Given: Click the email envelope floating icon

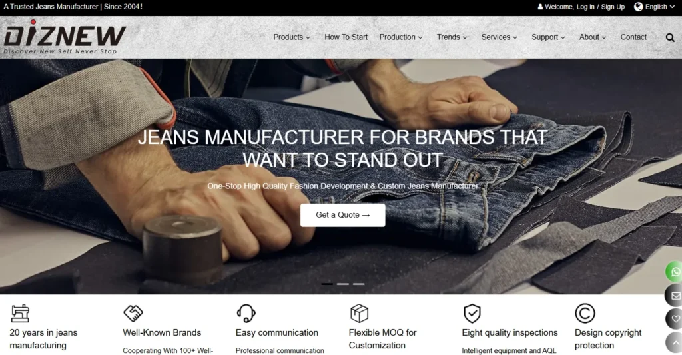Looking at the screenshot, I should click(674, 296).
